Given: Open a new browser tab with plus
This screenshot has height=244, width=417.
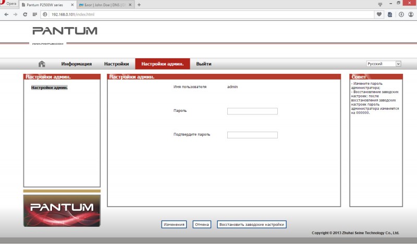Looking at the screenshot, I should (x=139, y=5).
